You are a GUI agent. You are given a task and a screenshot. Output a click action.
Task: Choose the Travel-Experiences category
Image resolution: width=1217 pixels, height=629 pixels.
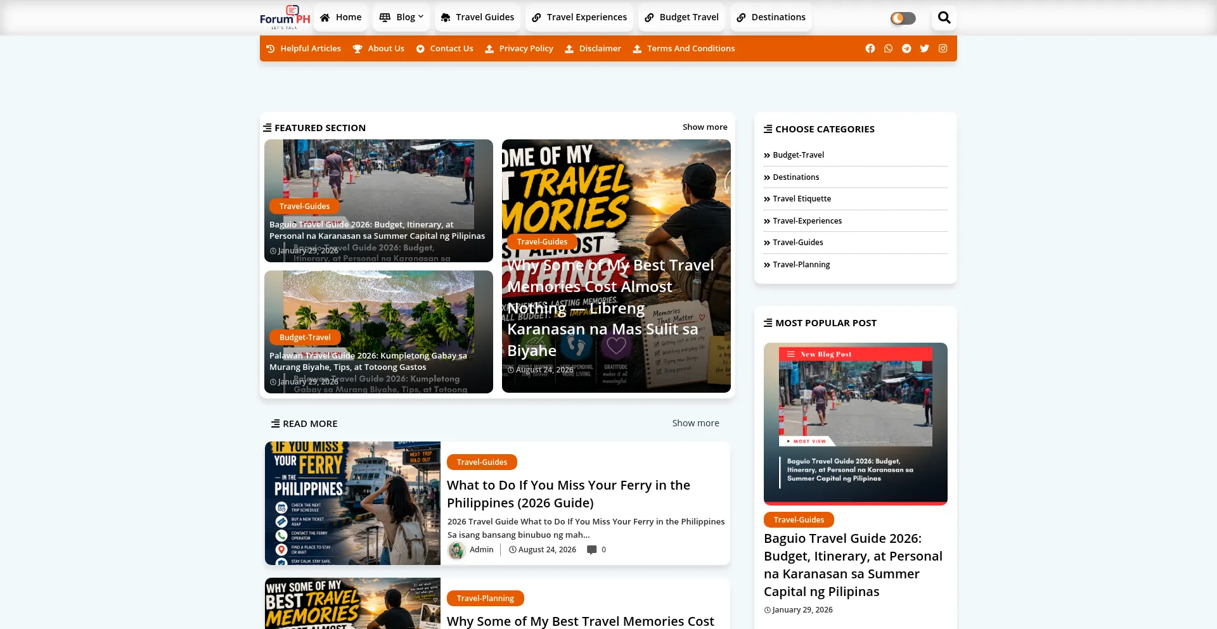[808, 221]
